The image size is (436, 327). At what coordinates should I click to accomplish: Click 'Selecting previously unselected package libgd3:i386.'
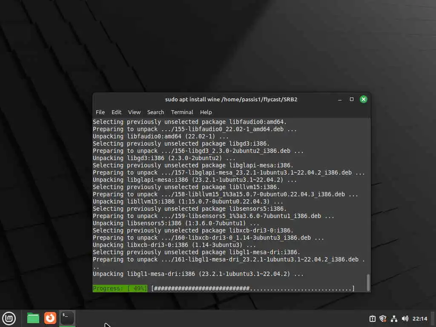coord(181,144)
